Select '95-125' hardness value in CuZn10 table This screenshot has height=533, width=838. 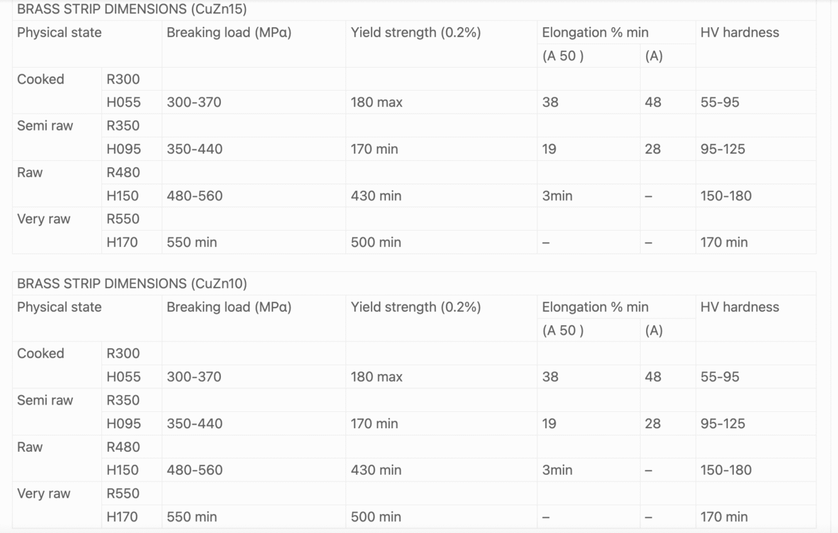point(722,423)
